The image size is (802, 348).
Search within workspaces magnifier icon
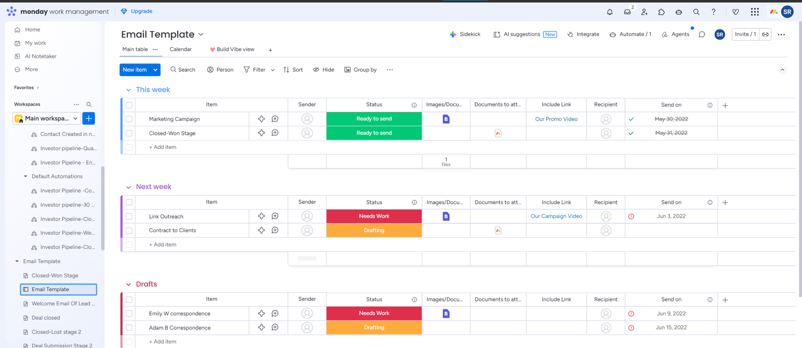tap(89, 104)
